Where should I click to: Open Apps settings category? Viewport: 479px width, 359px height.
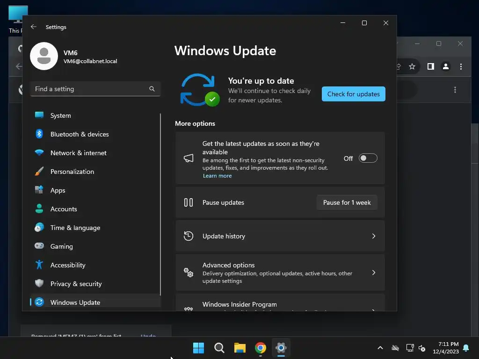tap(95, 190)
